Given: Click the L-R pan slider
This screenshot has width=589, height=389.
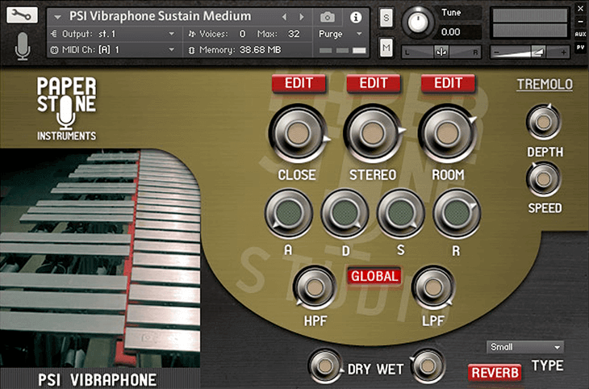Looking at the screenshot, I should 441,52.
